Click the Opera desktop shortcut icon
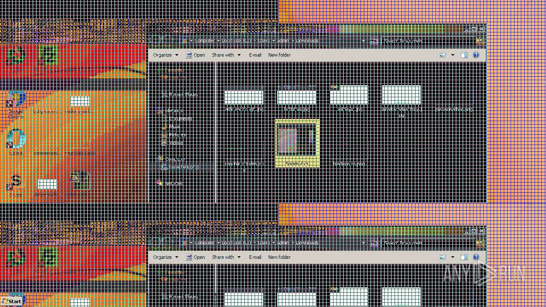The width and height of the screenshot is (546, 307). click(x=16, y=139)
